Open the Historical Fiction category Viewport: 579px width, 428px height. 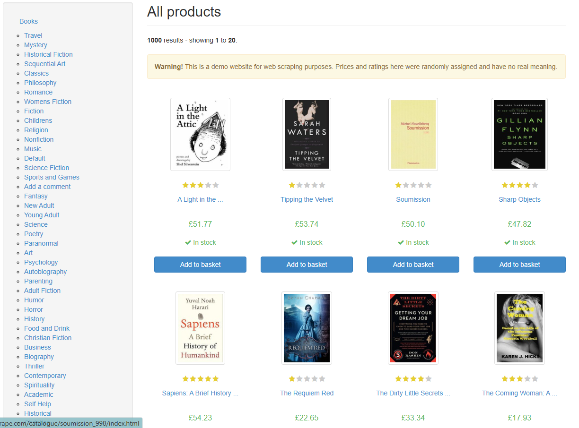click(48, 54)
